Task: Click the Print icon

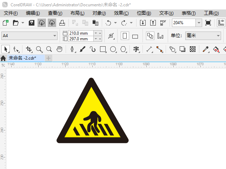Action: coord(62,23)
